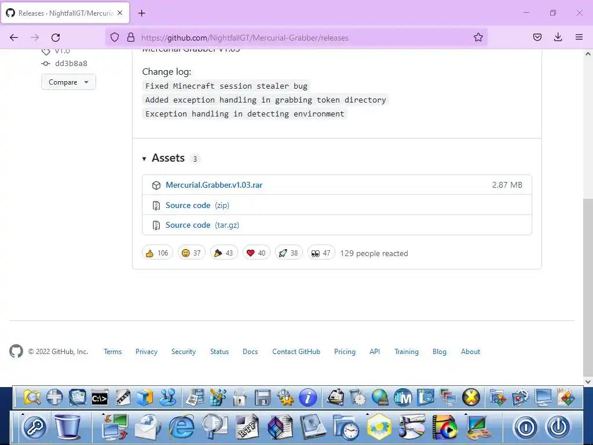Bookmark this page with the star icon
Screen dimensions: 593x445
tap(478, 37)
